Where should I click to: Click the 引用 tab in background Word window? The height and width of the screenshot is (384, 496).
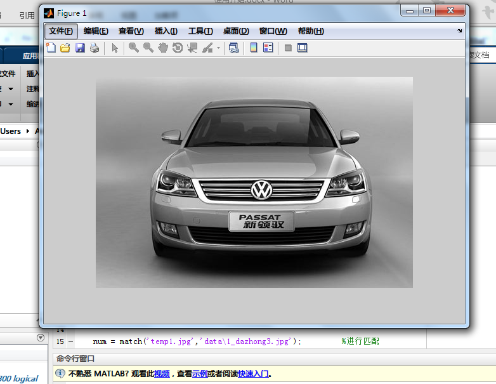click(27, 15)
